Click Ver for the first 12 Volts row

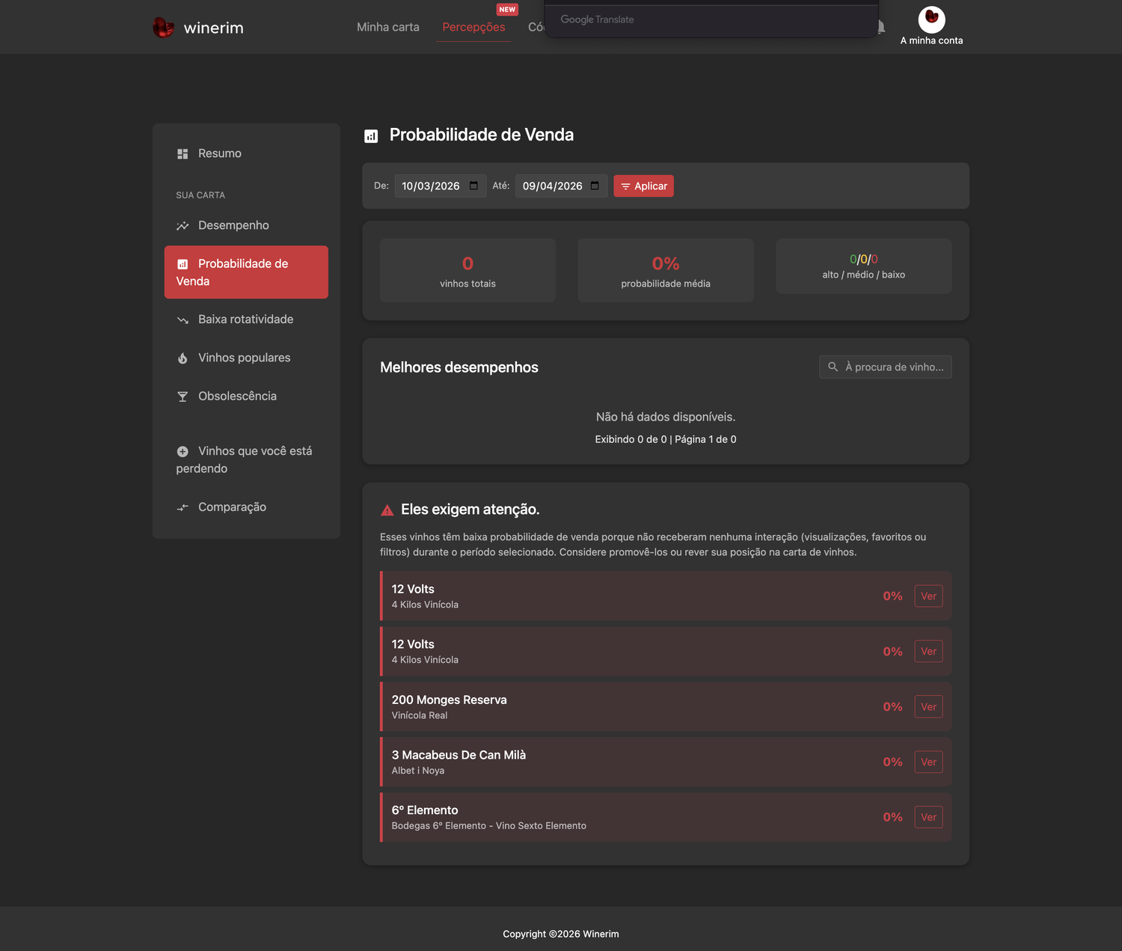[x=928, y=596]
